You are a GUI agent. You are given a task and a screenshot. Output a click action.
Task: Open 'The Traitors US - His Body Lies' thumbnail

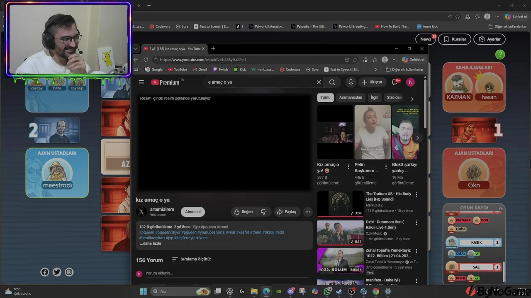click(x=340, y=204)
